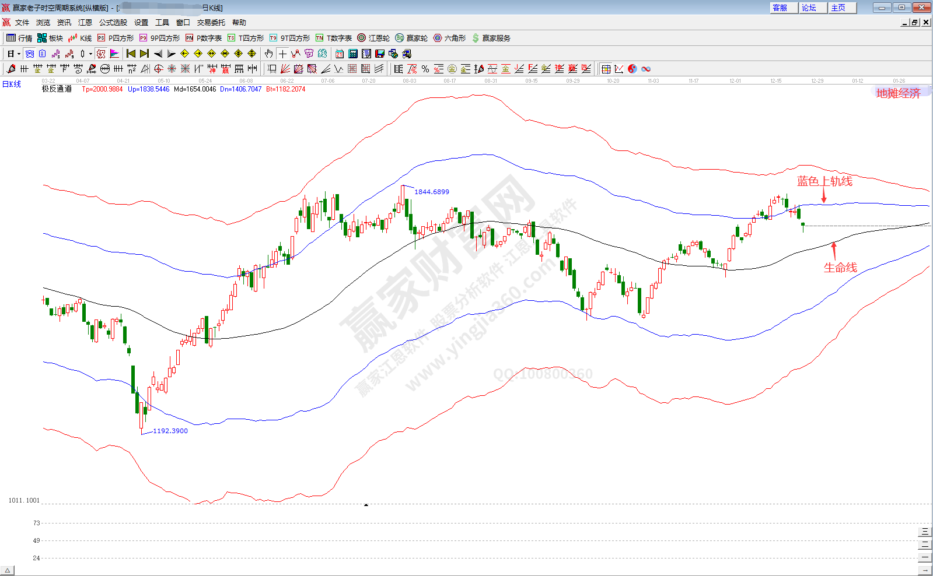The image size is (933, 576).
Task: Click the 地摊经济 label on the chart
Action: [x=898, y=93]
